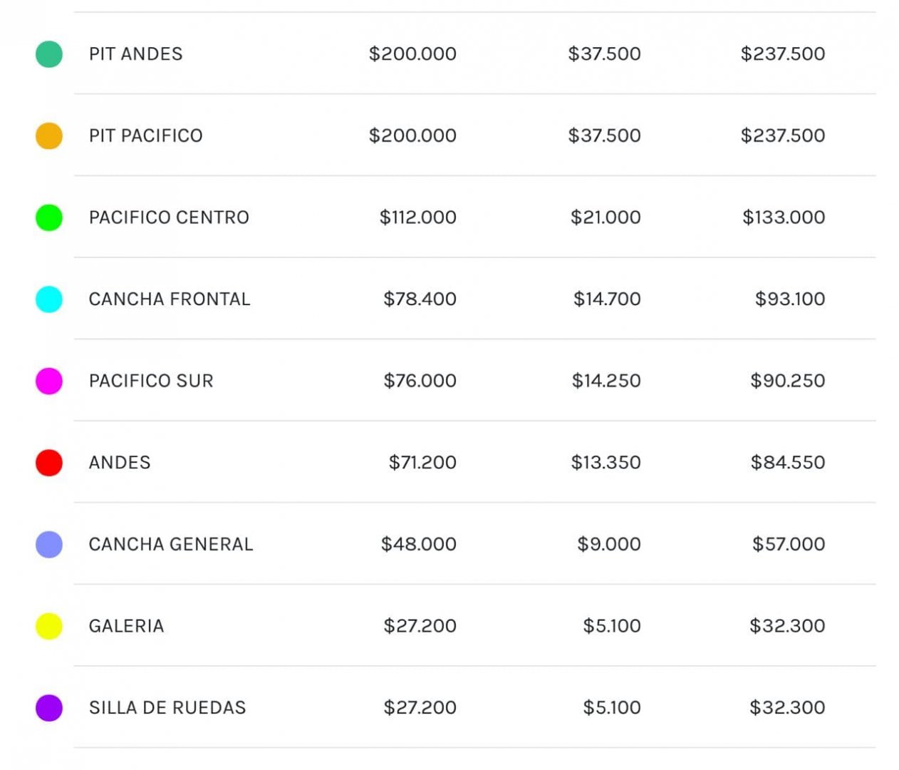Select the green PACIFICO CENTRO color dot
899x770 pixels.
click(49, 217)
